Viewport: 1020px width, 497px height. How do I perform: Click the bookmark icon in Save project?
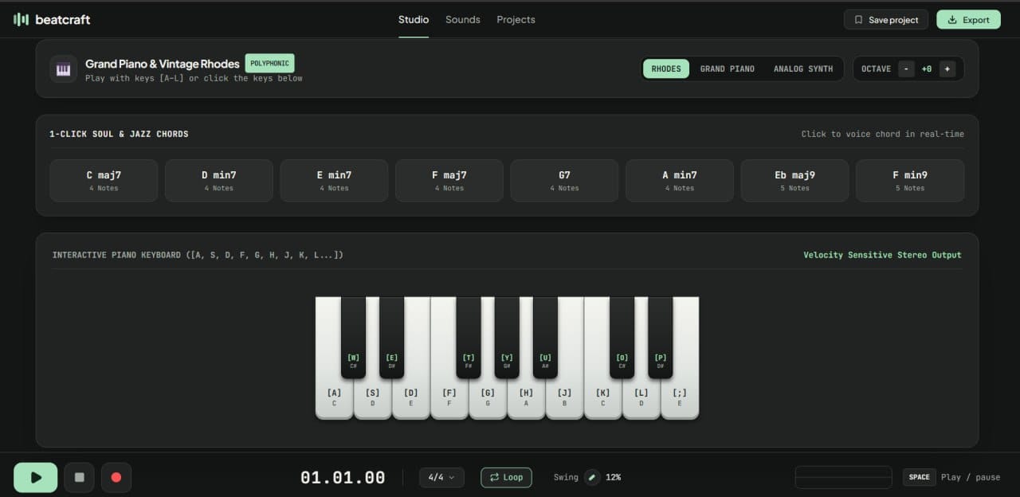point(858,20)
